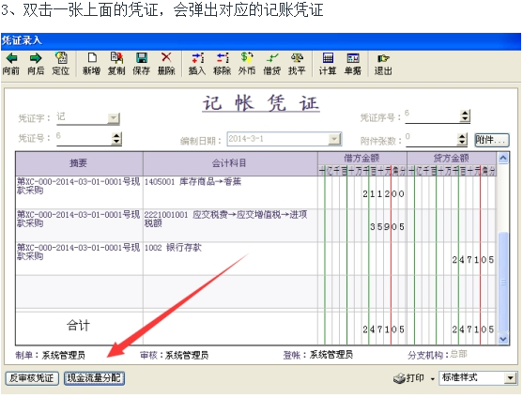
Task: Click the 现金流量分配 button
Action: coord(95,378)
